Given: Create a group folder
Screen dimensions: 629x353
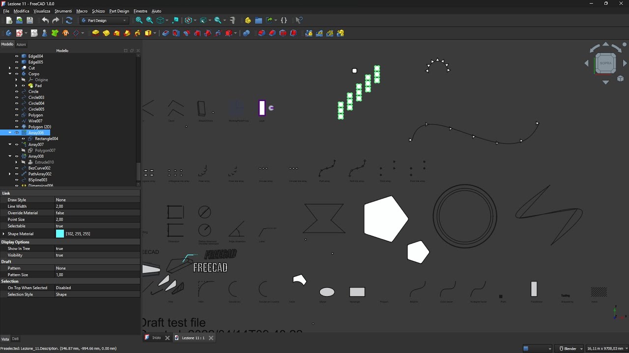Looking at the screenshot, I should tap(258, 20).
